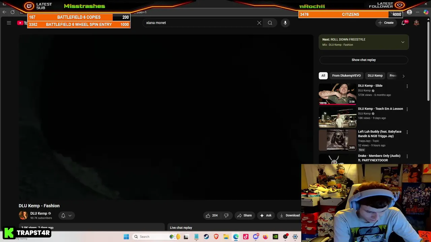Image resolution: width=431 pixels, height=242 pixels.
Task: Open Brave browser from the taskbar
Action: (x=216, y=237)
